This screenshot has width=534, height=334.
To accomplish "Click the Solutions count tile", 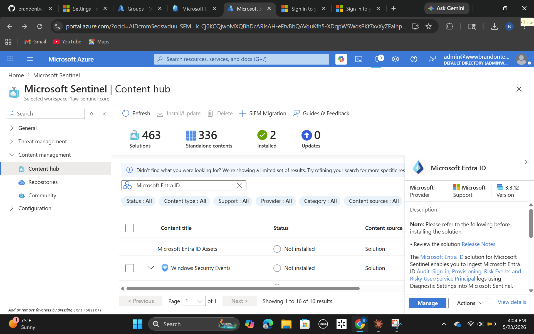I will (x=145, y=139).
